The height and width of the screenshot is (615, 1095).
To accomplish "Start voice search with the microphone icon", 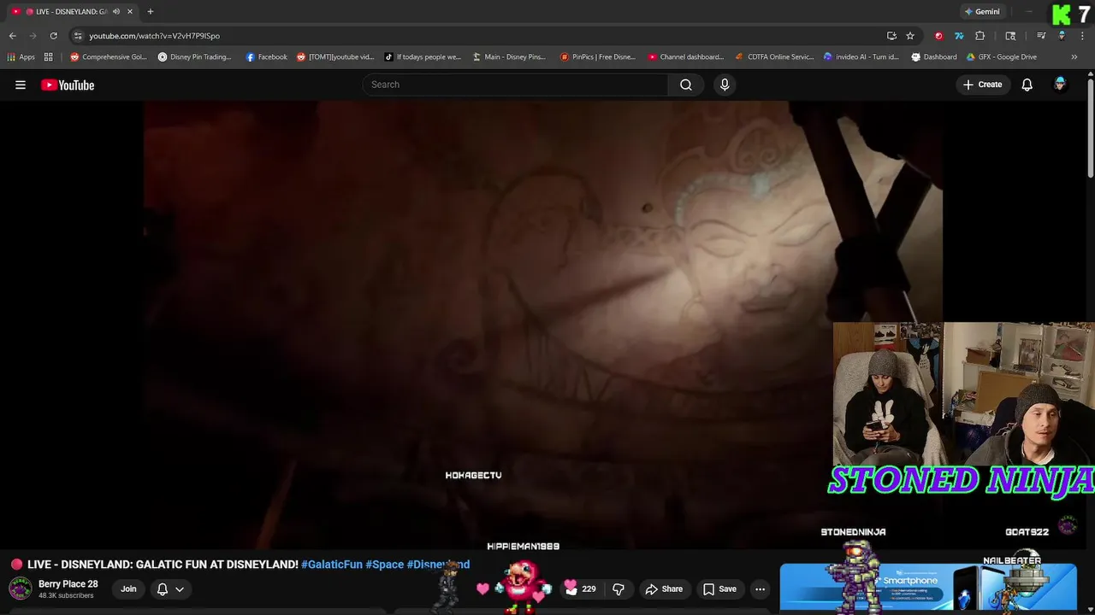I will [x=725, y=85].
